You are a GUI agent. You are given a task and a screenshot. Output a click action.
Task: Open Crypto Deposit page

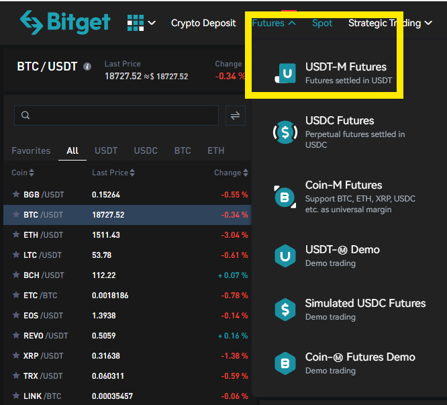point(203,23)
